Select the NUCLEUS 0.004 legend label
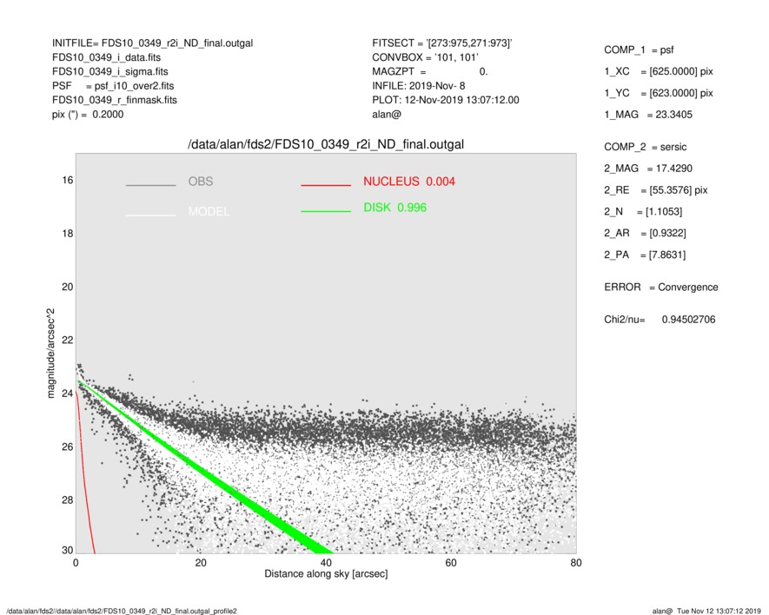Image resolution: width=769 pixels, height=615 pixels. point(408,182)
